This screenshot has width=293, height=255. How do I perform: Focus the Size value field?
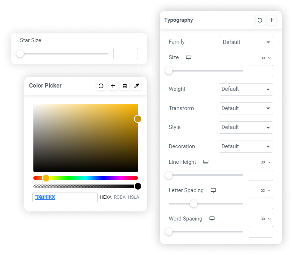click(261, 71)
